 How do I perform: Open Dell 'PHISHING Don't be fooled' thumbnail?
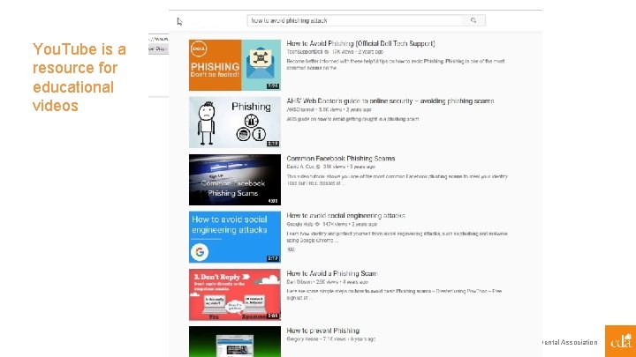235,65
